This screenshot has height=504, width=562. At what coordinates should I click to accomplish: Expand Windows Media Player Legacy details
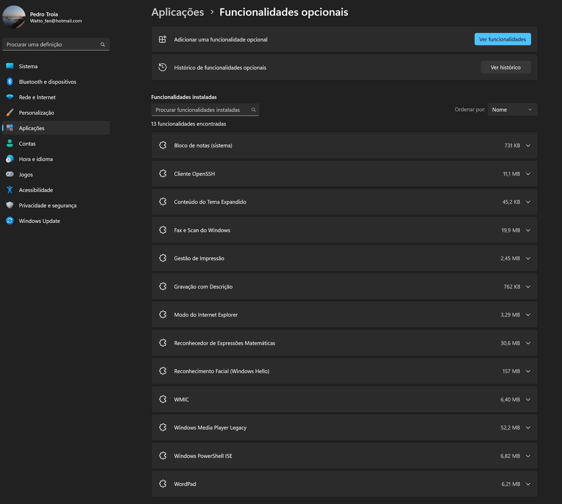pos(528,428)
